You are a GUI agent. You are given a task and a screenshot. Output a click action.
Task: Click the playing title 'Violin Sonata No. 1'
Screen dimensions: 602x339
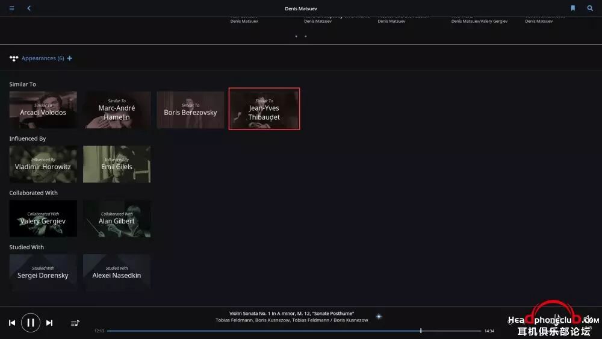click(x=292, y=313)
